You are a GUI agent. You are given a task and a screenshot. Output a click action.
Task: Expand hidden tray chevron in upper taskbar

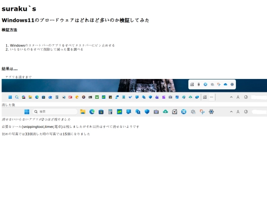[x=231, y=97]
